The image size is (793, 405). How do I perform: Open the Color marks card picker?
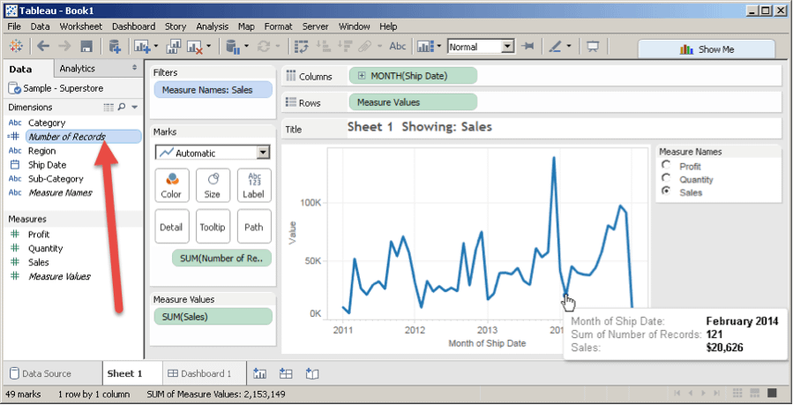coord(171,185)
